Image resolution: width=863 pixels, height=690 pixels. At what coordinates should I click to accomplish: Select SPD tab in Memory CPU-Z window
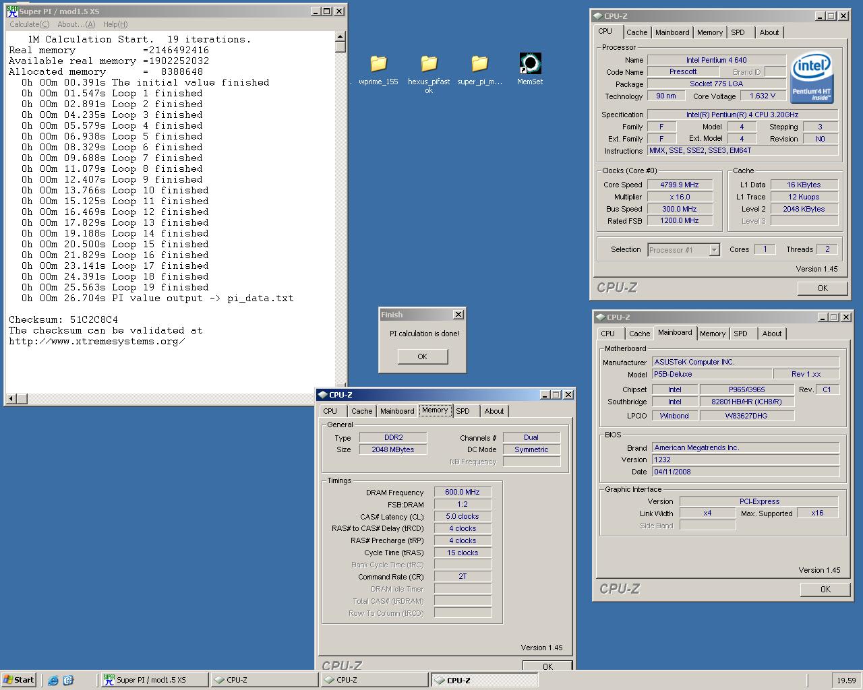coord(463,411)
